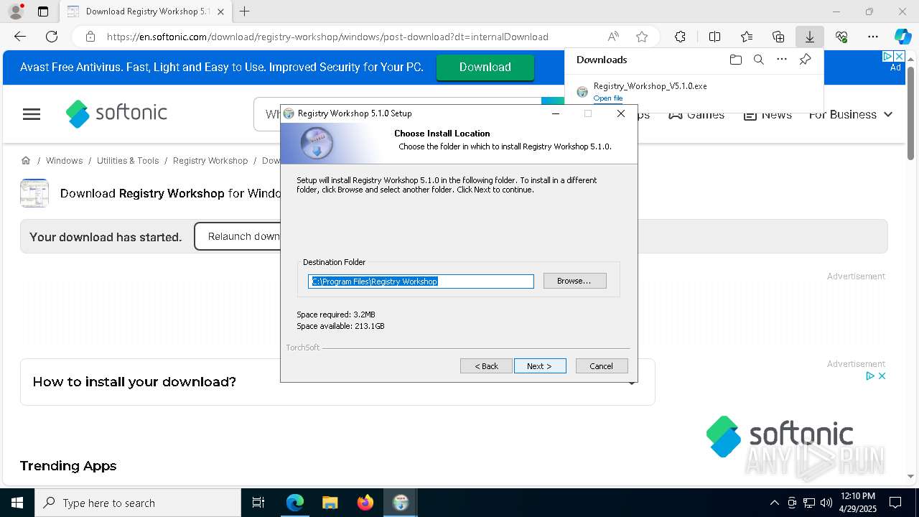Viewport: 919px width, 517px height.
Task: Open the News menu item
Action: [768, 114]
